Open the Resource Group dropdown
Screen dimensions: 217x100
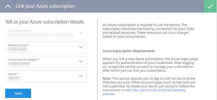[x=46, y=47]
